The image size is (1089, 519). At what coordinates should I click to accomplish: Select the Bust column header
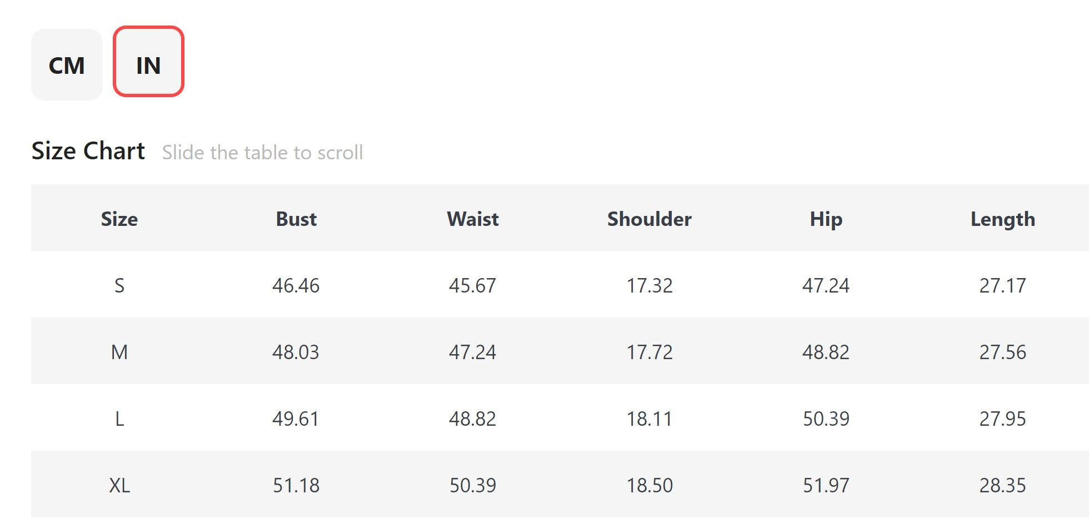(x=296, y=219)
